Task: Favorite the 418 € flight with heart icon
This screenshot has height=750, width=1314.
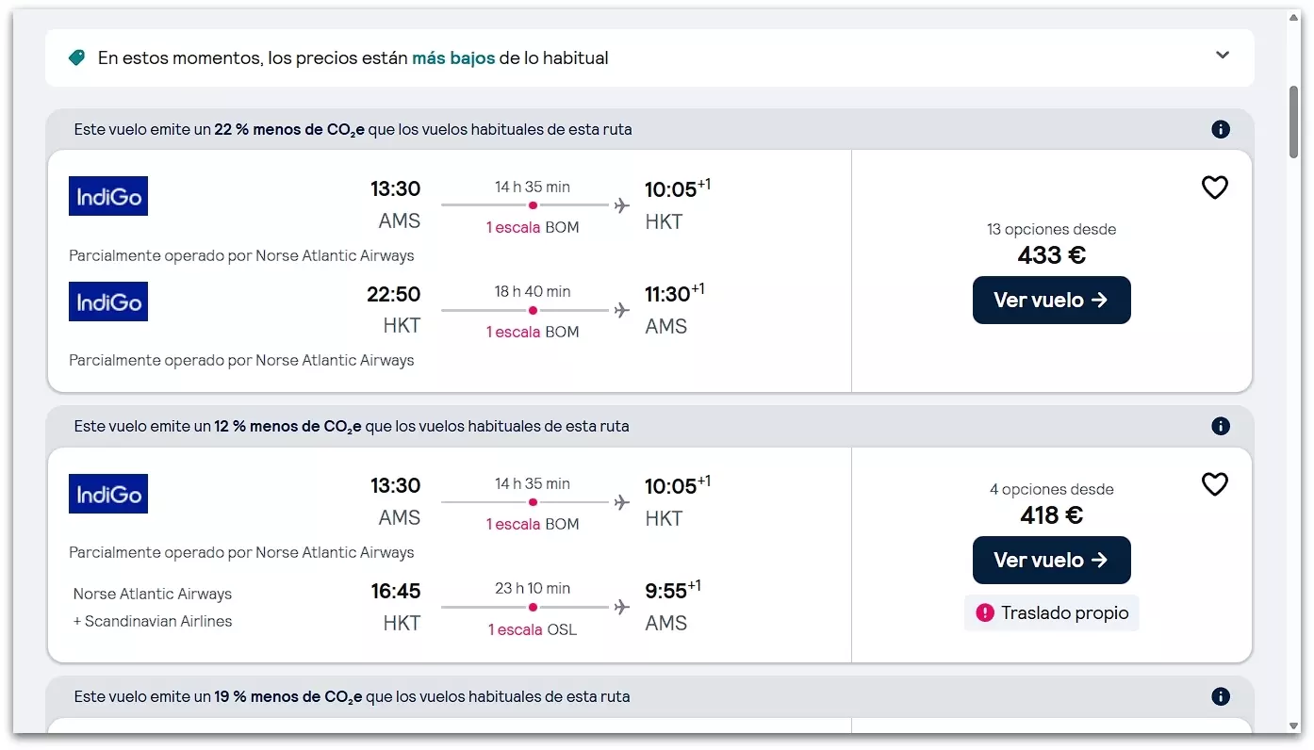Action: [x=1214, y=484]
